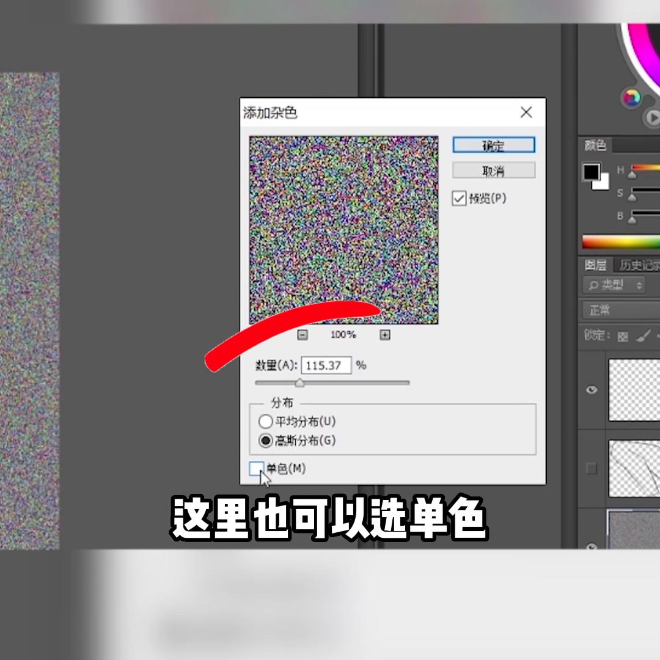Click the zoom out minus icon under noise preview

click(x=301, y=334)
